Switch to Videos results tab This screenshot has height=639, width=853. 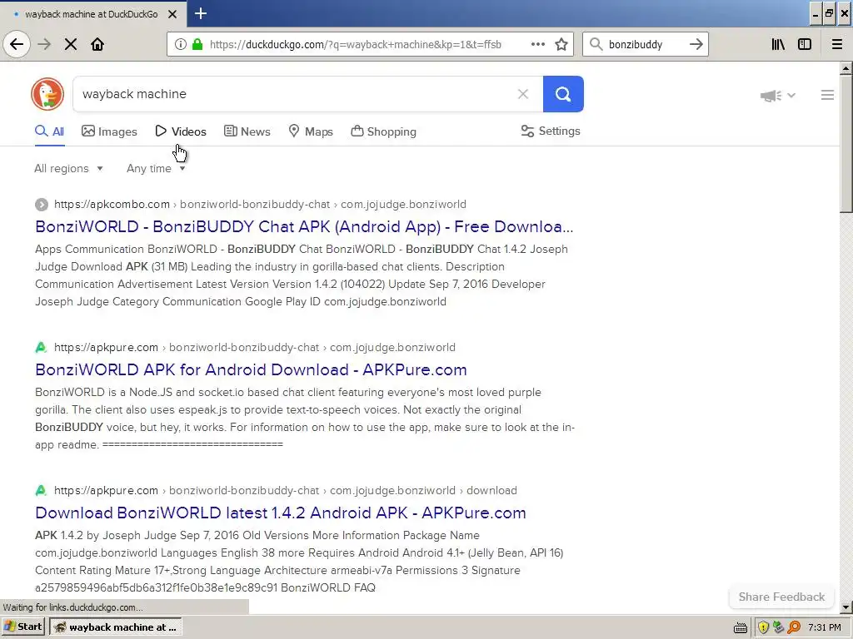[181, 131]
